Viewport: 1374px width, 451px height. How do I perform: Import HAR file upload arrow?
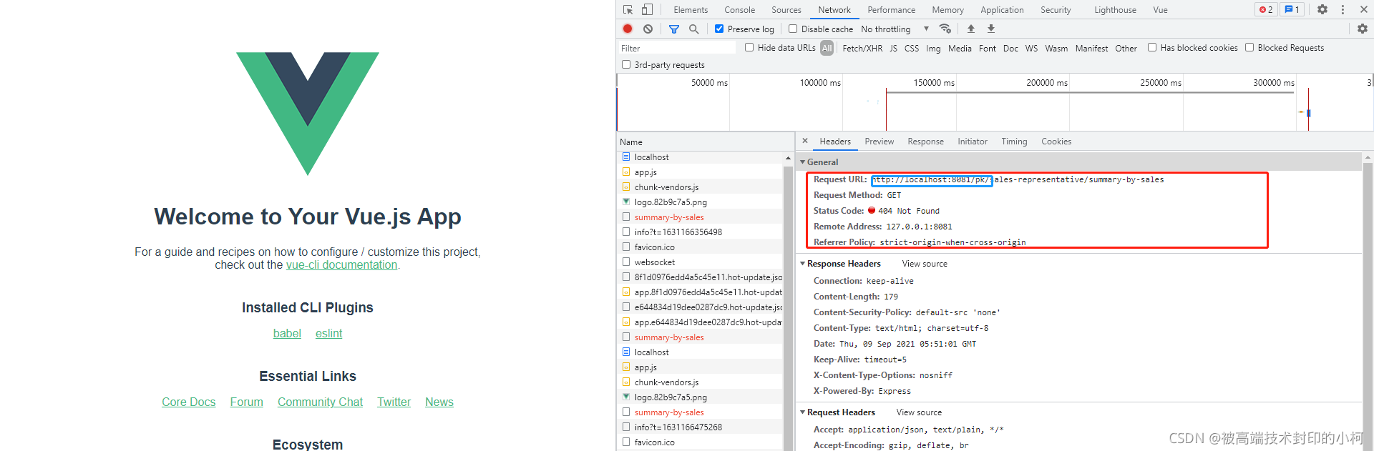(x=971, y=29)
